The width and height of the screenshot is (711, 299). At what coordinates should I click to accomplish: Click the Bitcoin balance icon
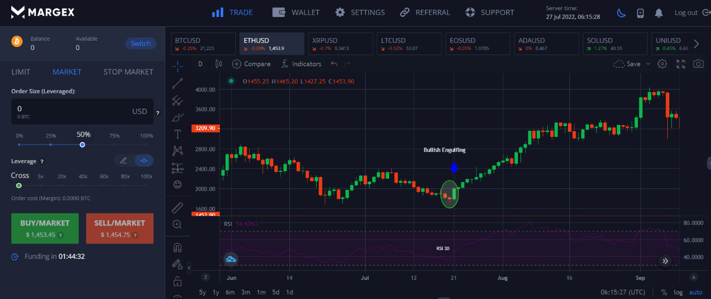[18, 42]
